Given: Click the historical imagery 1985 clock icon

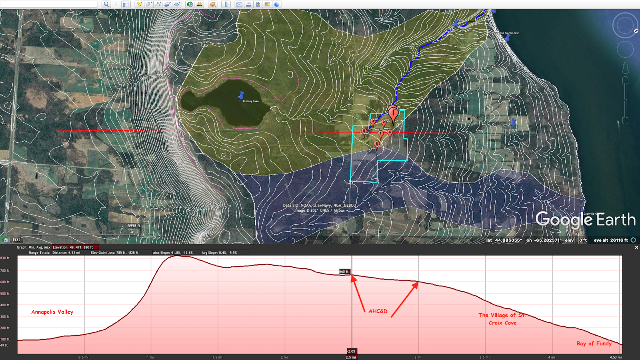Looking at the screenshot, I should click(x=5, y=240).
